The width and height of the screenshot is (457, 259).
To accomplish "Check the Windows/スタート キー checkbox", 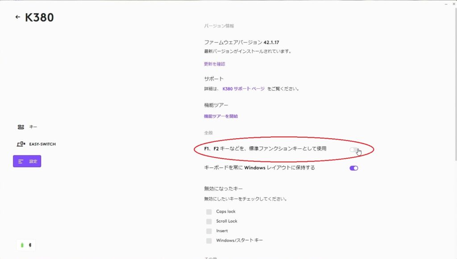I will [x=209, y=241].
